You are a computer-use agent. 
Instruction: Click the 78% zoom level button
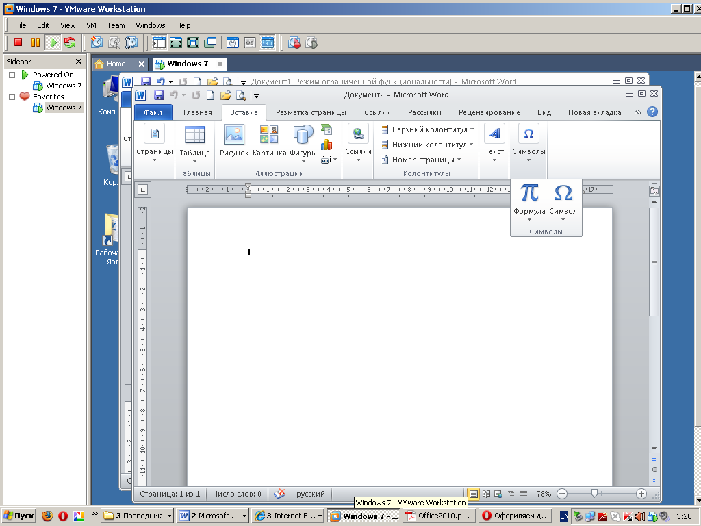pyautogui.click(x=544, y=494)
